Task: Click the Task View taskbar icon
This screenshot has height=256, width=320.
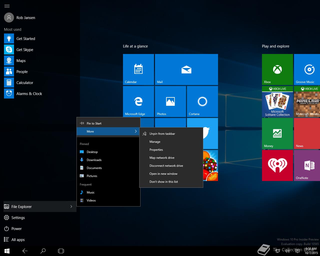Action: (x=61, y=251)
